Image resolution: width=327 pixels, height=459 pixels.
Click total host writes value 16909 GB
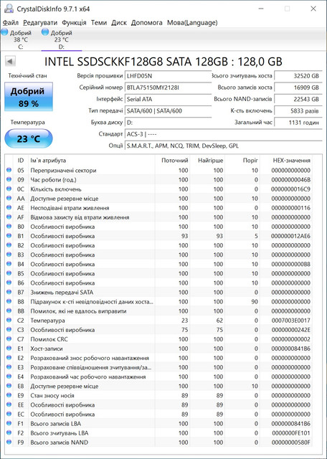click(298, 87)
